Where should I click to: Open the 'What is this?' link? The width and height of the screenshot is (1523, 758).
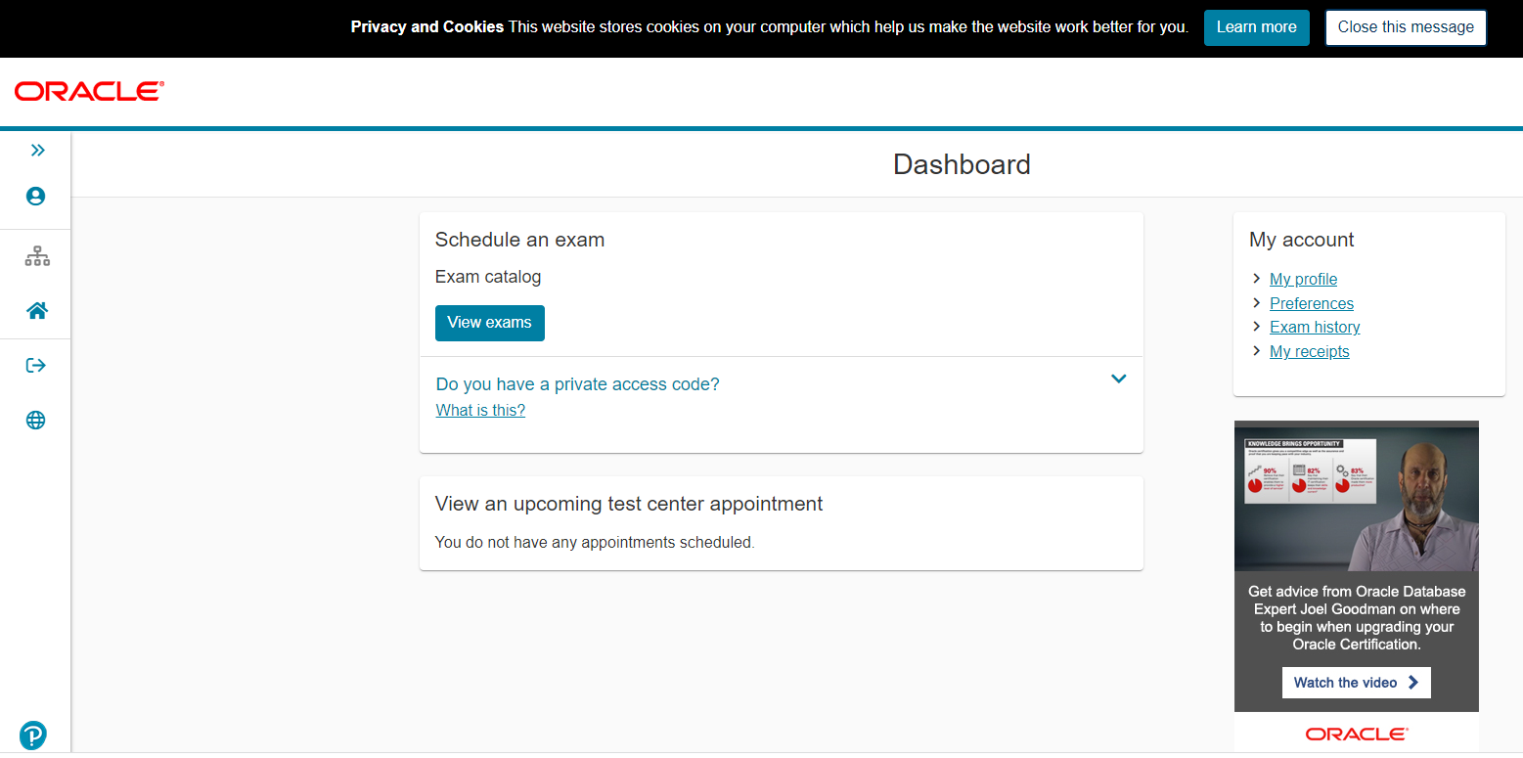(x=480, y=411)
